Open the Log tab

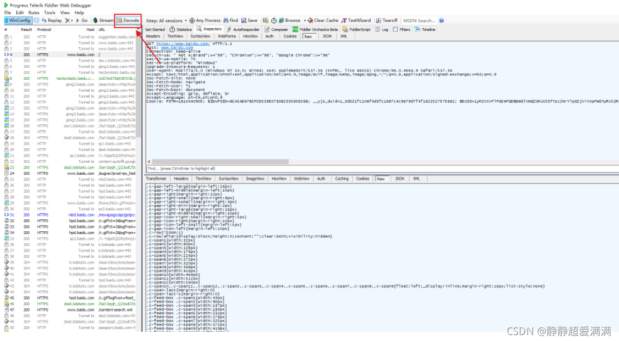382,29
